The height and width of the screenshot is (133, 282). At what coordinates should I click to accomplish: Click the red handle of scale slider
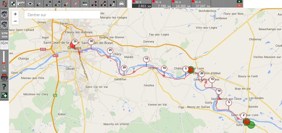click(3, 63)
